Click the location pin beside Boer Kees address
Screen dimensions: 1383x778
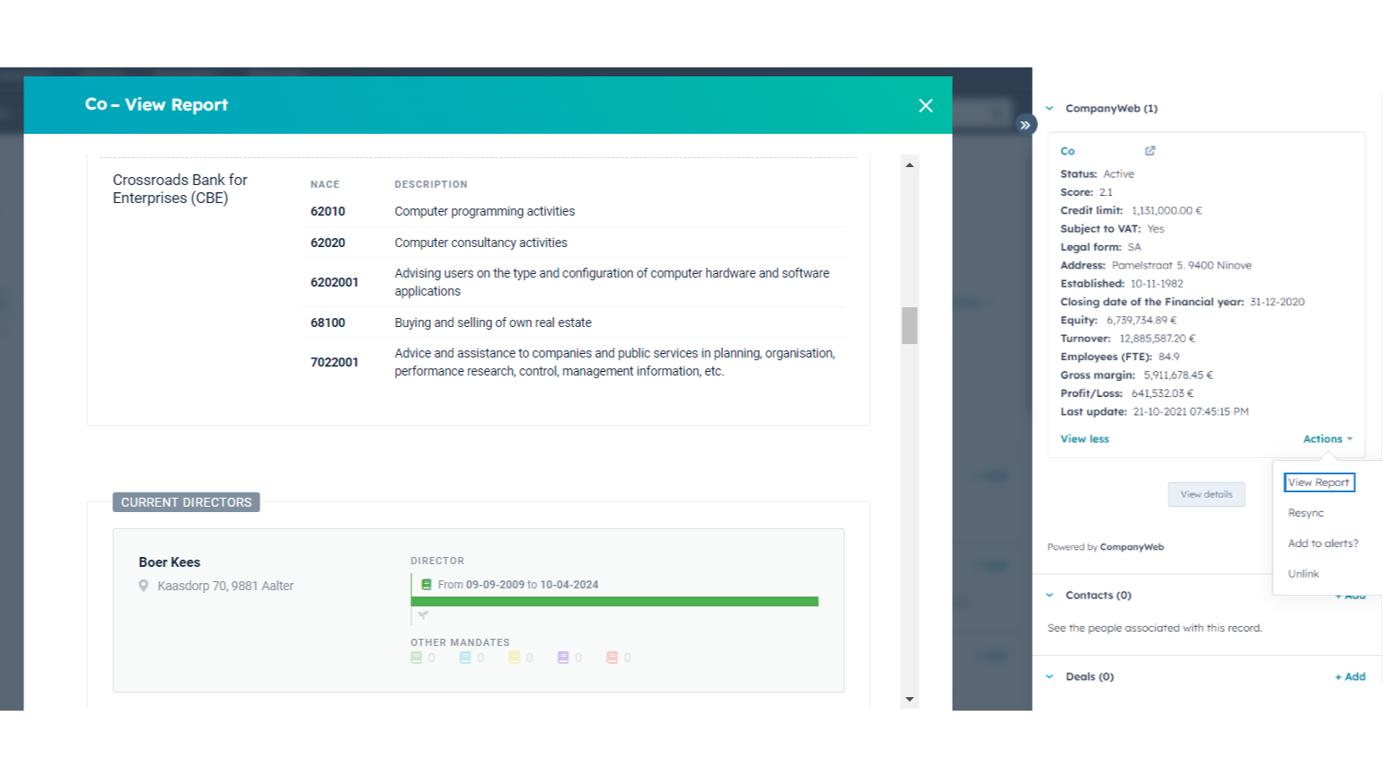click(x=145, y=585)
